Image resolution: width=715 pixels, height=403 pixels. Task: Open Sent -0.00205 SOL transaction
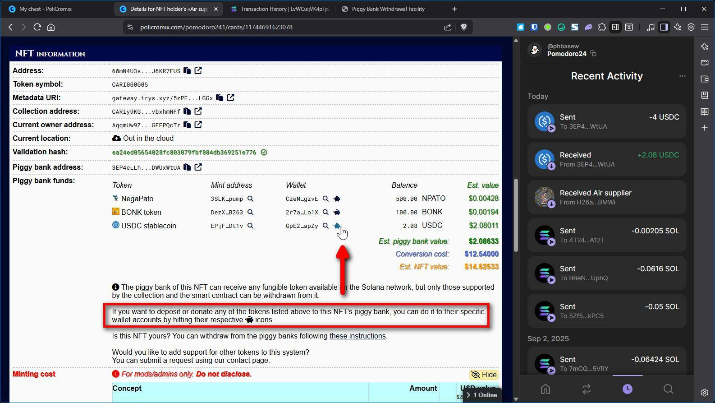pos(607,235)
